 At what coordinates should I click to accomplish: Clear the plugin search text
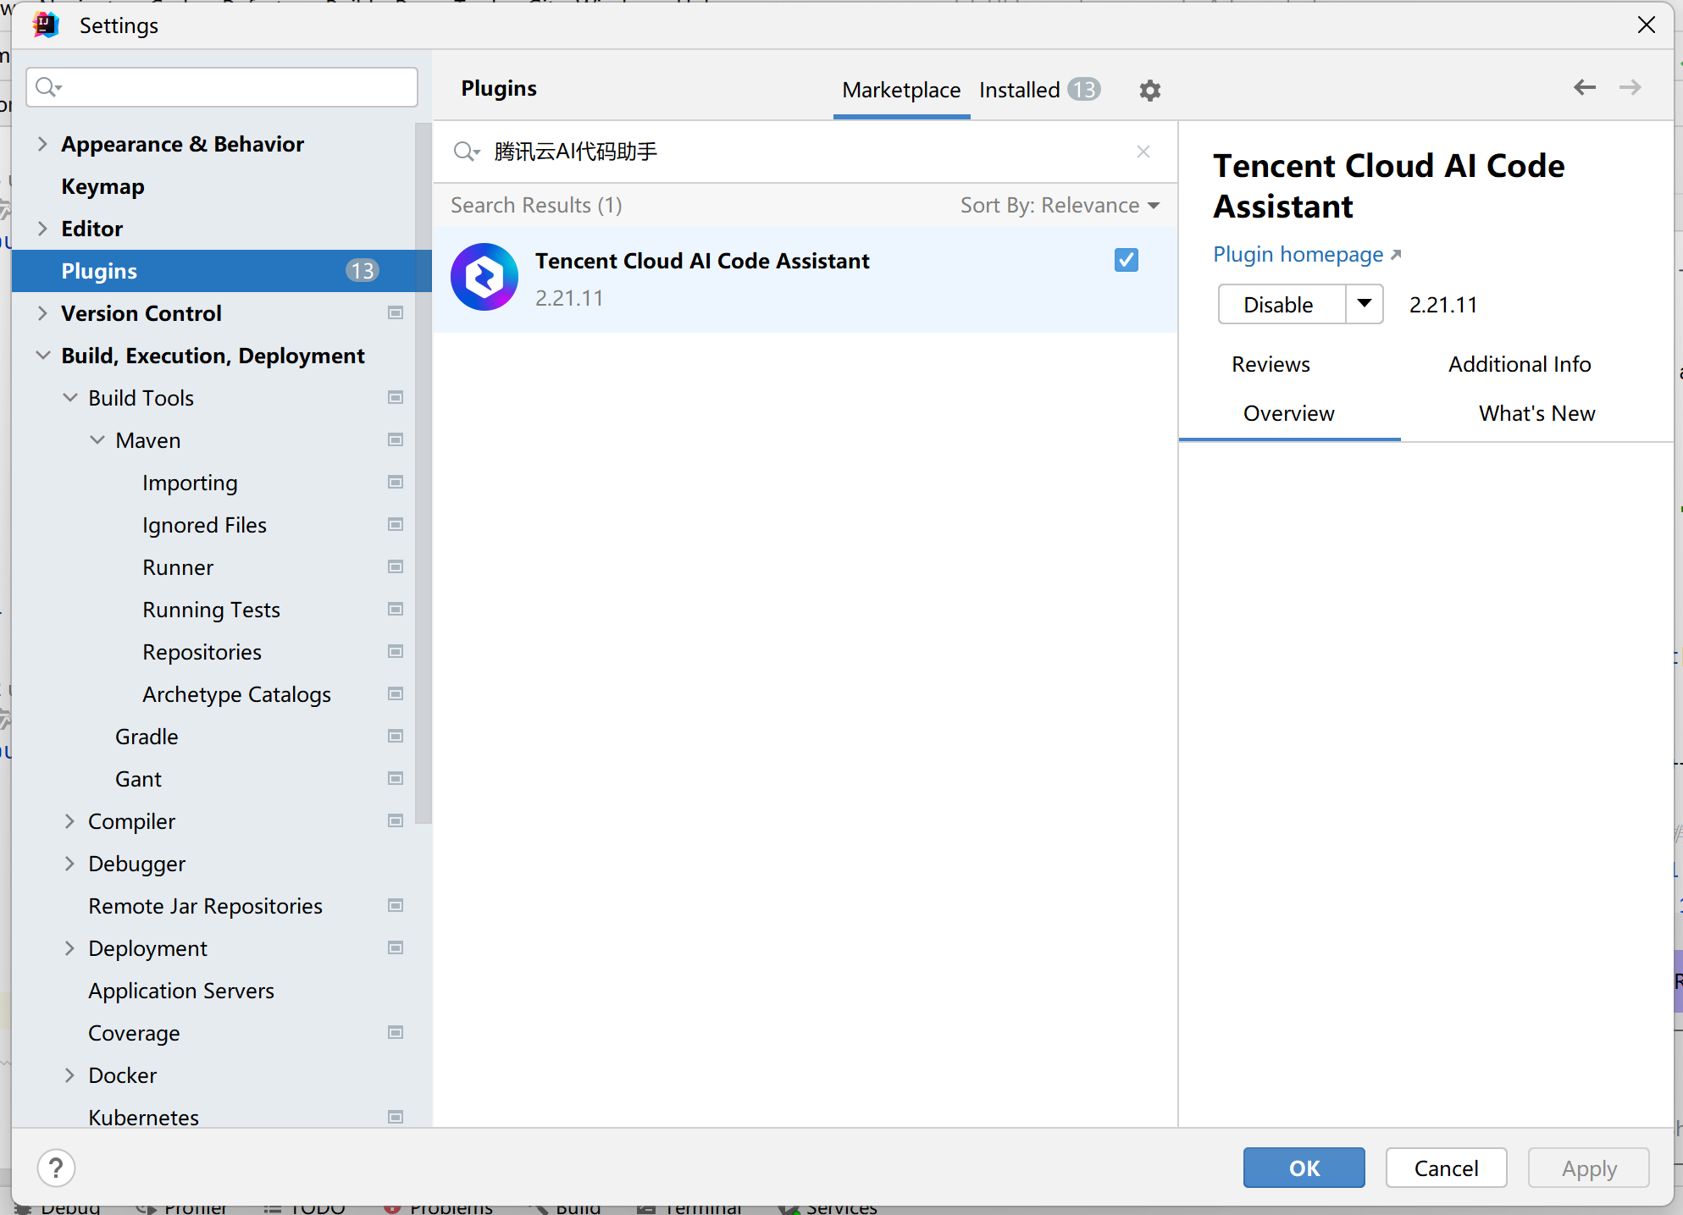point(1143,152)
